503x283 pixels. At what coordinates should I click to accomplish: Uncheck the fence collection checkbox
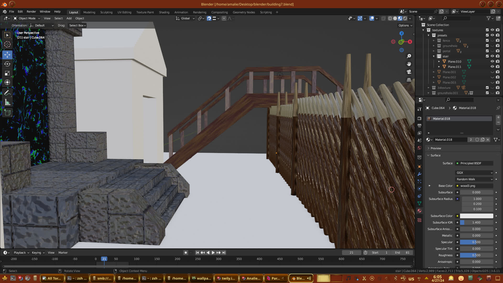[487, 40]
